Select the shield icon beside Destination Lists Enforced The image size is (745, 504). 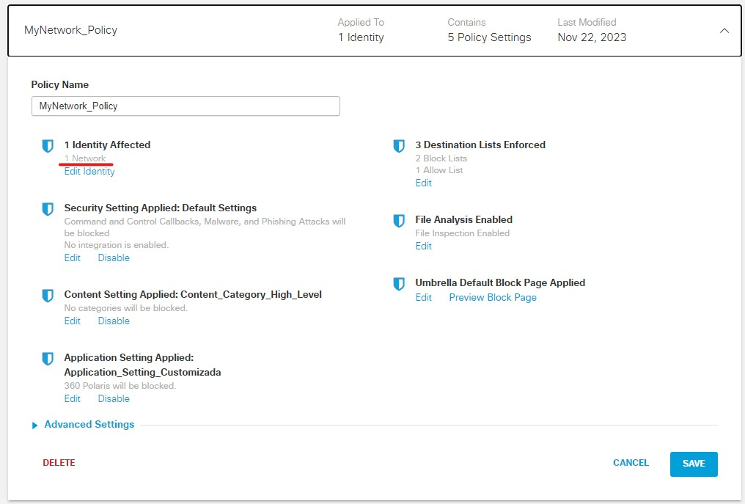(399, 145)
